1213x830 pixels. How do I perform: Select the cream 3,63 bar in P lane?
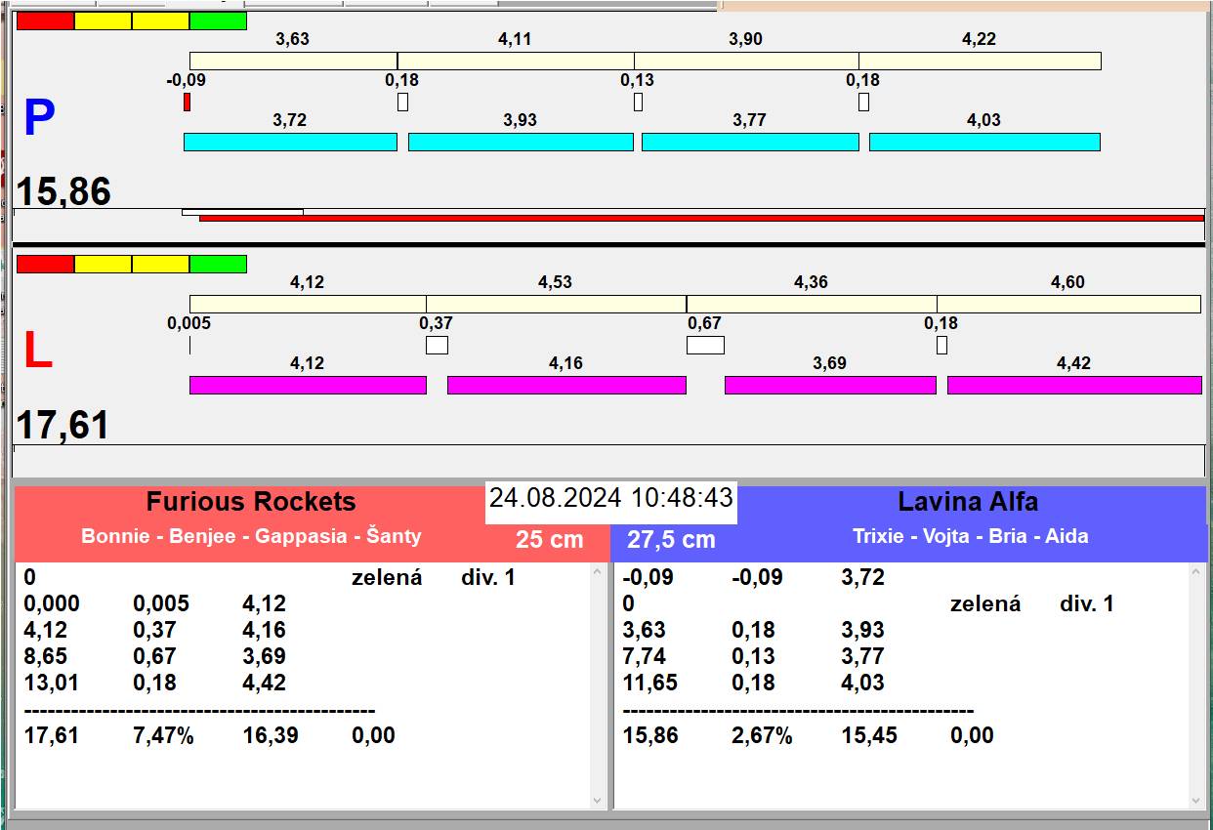(x=293, y=61)
